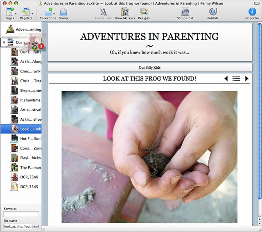Select the Cons... Zone page

point(26,148)
